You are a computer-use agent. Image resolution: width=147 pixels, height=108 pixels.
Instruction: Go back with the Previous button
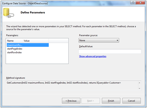pyautogui.click(x=71, y=101)
